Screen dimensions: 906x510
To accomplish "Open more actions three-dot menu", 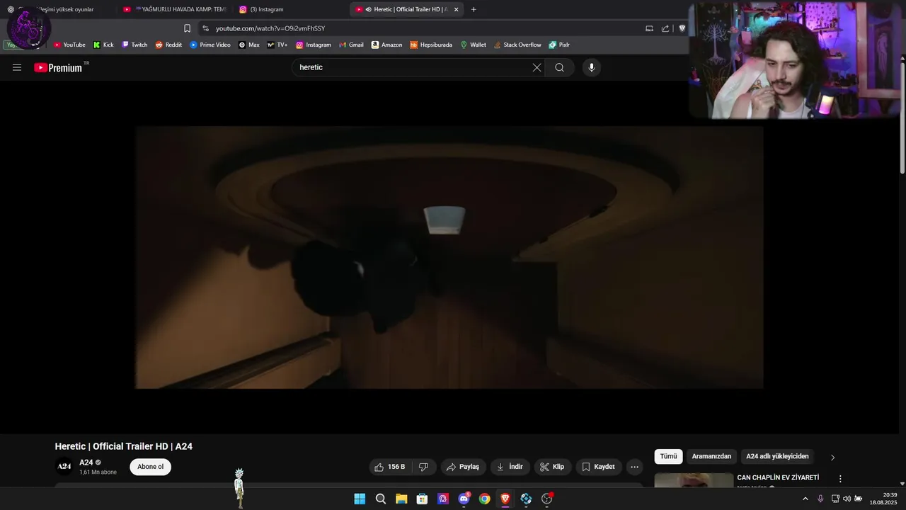I will pos(634,467).
